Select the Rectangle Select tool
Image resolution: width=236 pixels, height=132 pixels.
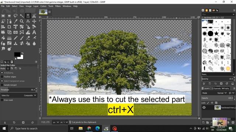tap(3, 16)
